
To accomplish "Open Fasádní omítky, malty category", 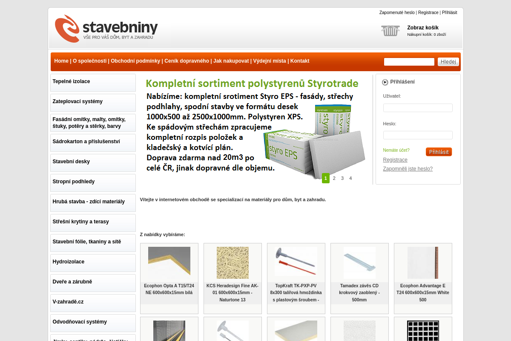I will coord(93,123).
